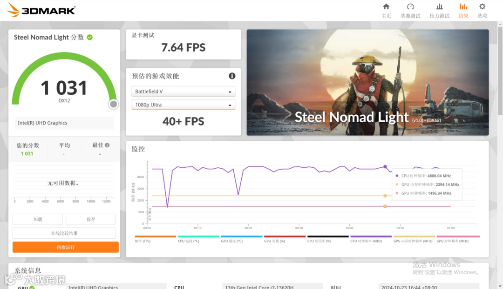The image size is (503, 289).
Task: Click the 2024-10-23 16:44 time field
Action: [428, 287]
